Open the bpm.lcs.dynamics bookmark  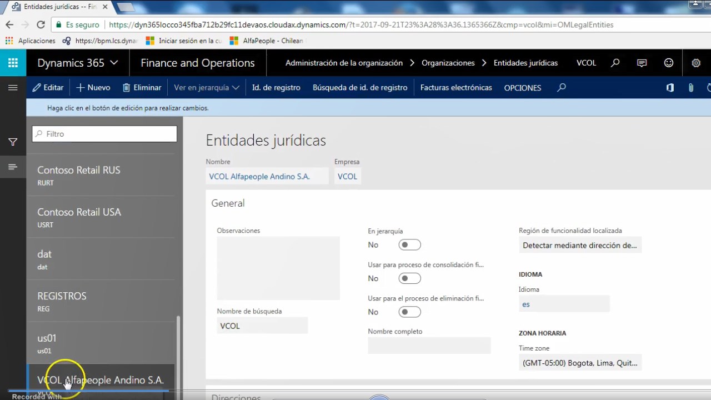click(x=100, y=41)
